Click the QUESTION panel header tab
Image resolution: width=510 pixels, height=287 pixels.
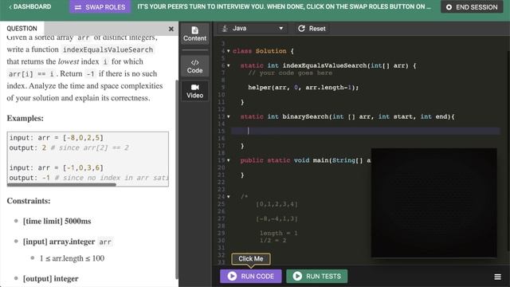22,29
